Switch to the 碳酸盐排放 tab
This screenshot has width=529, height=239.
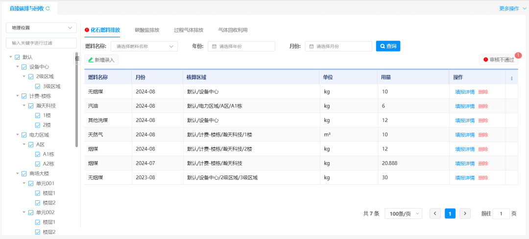pos(147,30)
